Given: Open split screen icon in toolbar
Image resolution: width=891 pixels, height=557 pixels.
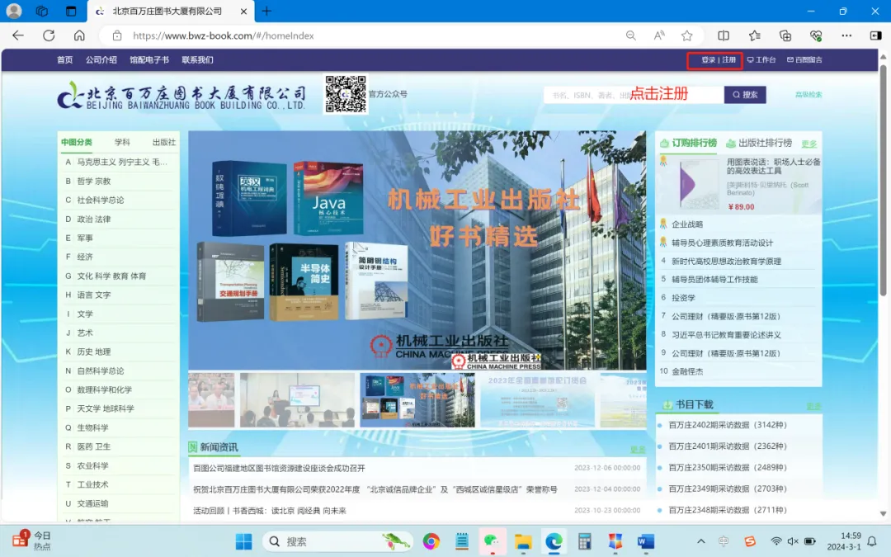Looking at the screenshot, I should (724, 35).
